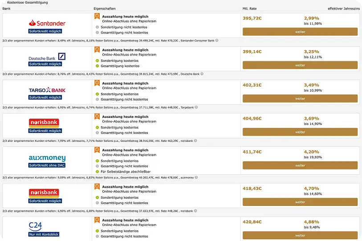Click the orange badge icon in auxmoney row
The image size is (362, 241).
pyautogui.click(x=97, y=150)
